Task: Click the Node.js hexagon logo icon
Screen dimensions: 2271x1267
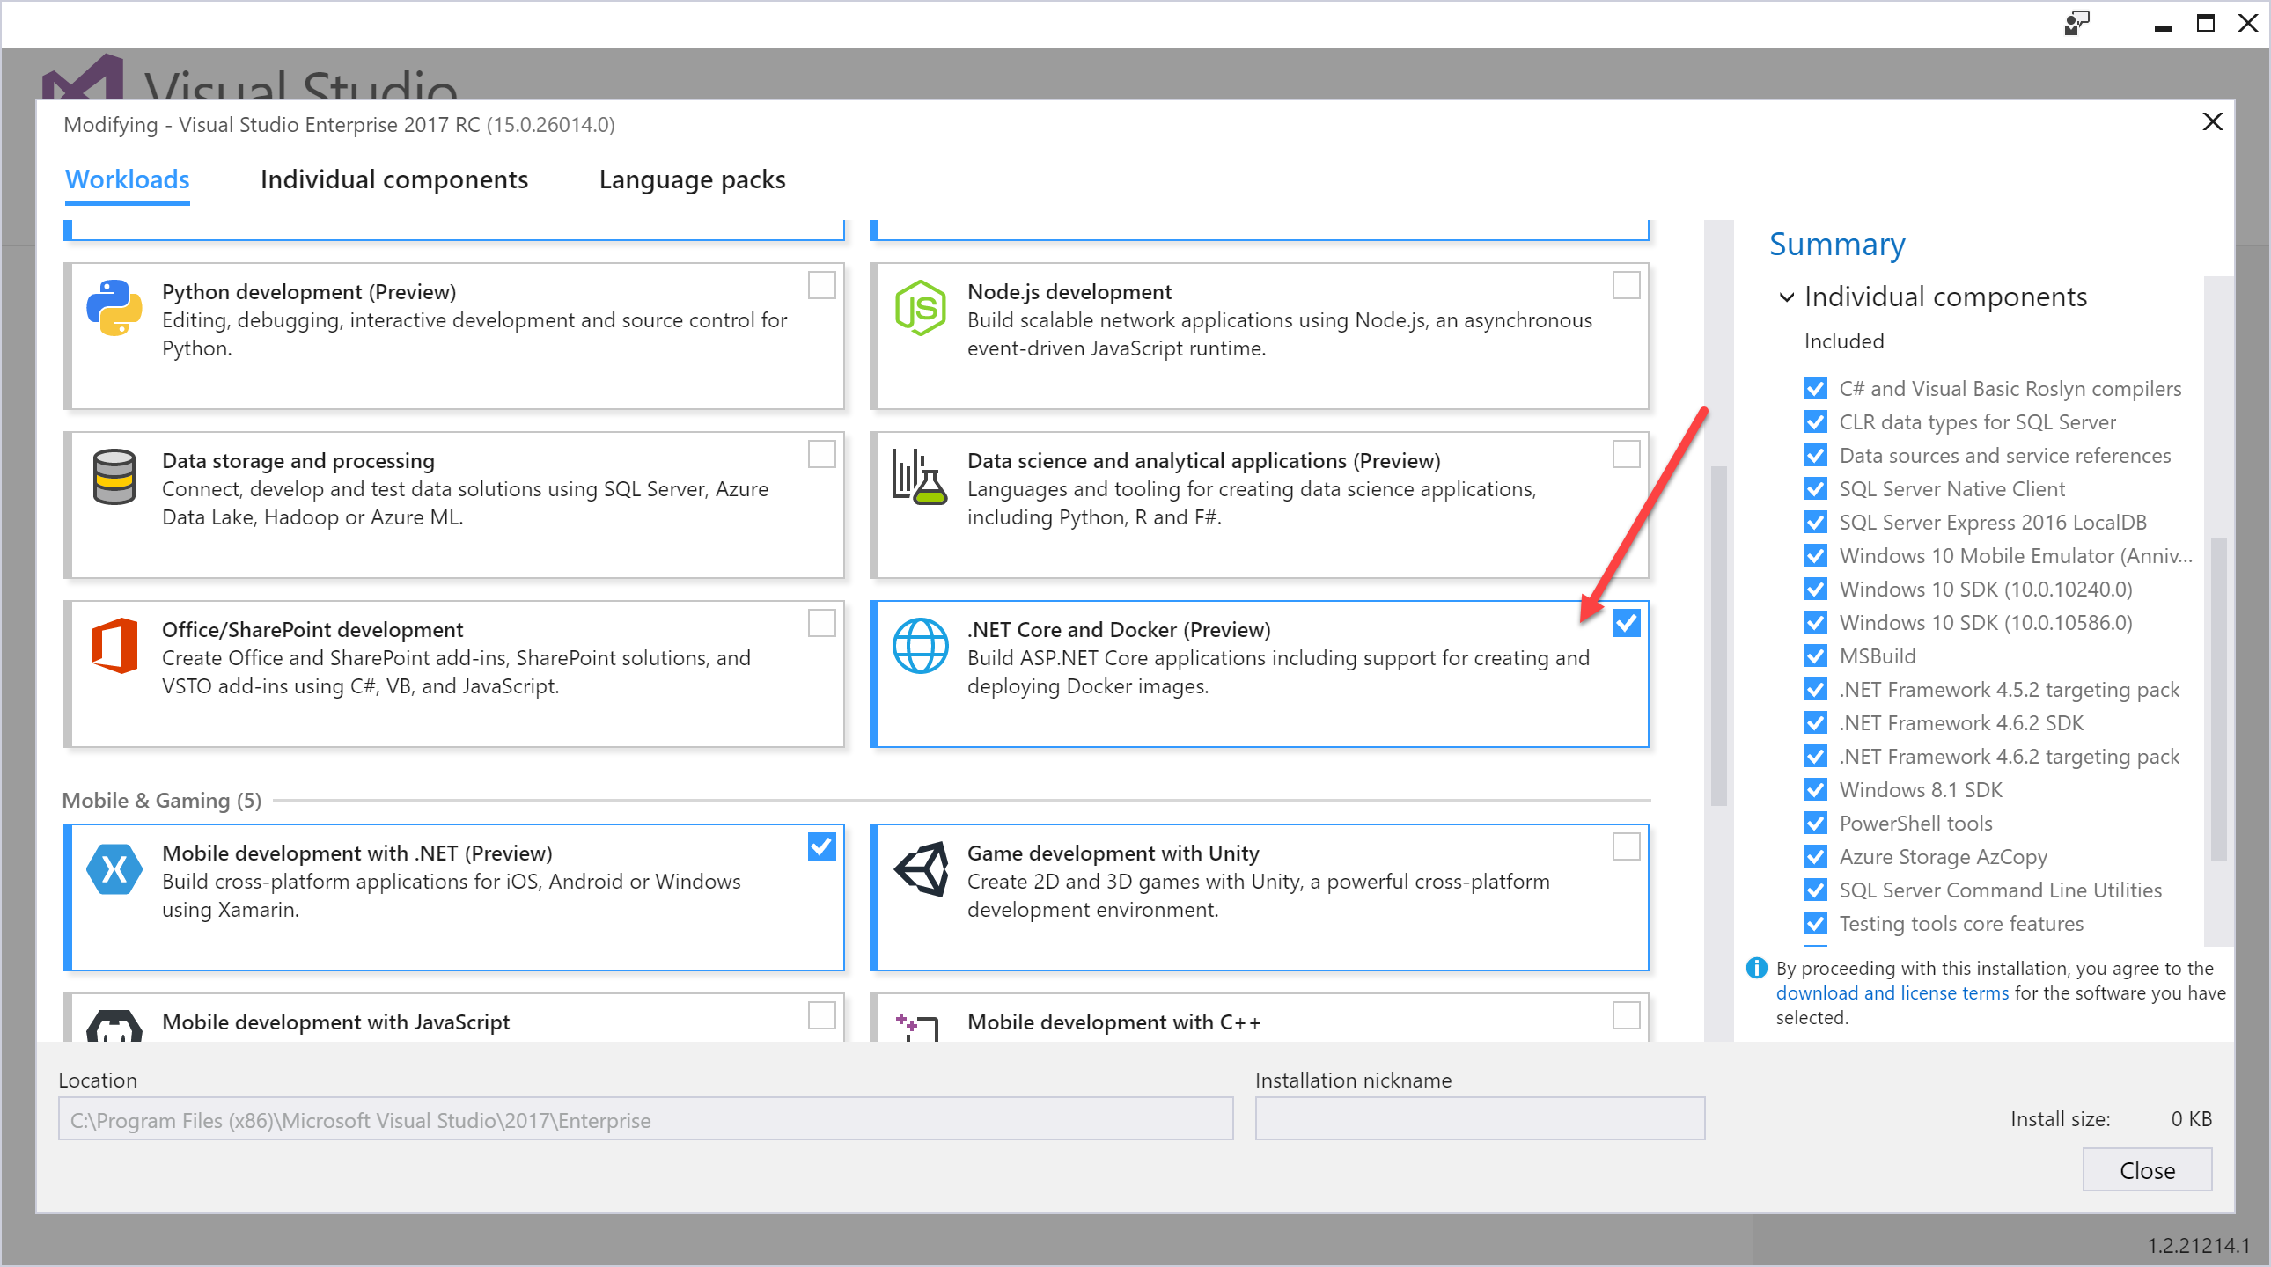Action: [921, 307]
